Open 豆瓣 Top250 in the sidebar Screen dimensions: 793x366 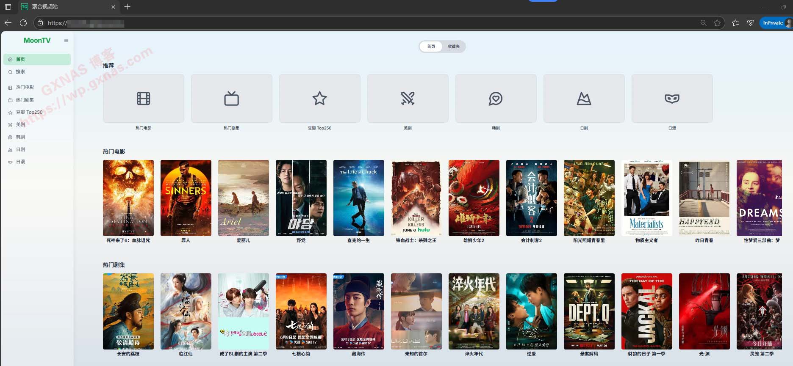37,112
